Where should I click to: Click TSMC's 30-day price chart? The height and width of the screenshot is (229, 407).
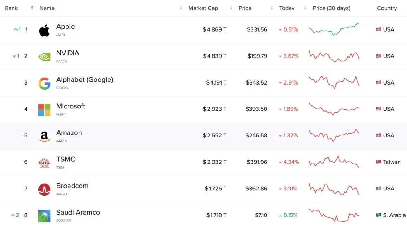point(334,162)
